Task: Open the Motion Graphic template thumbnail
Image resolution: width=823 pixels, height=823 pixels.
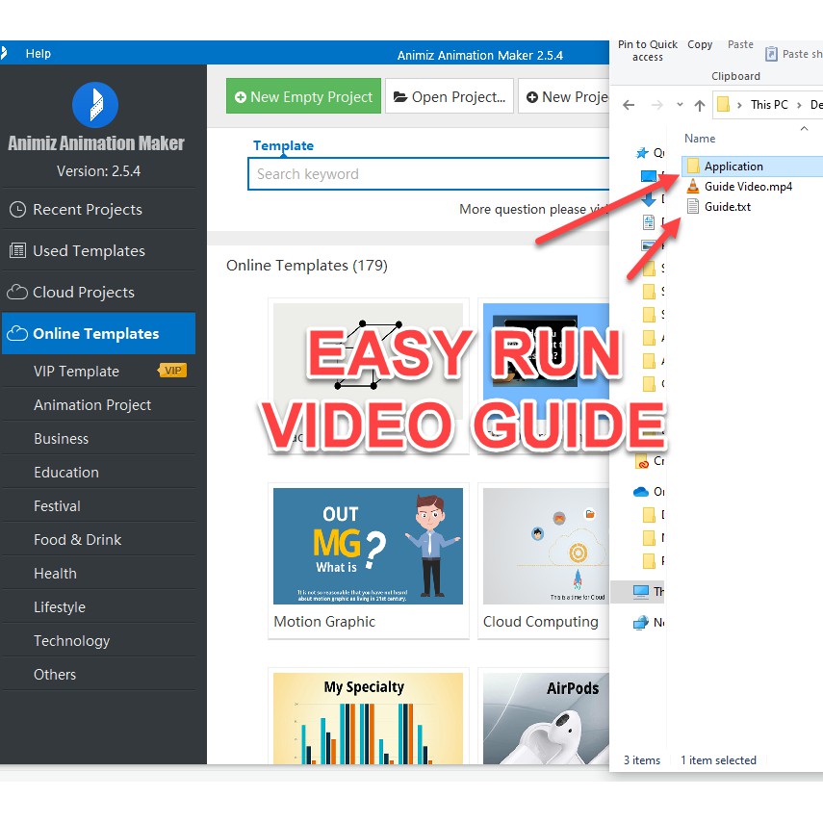Action: click(368, 546)
